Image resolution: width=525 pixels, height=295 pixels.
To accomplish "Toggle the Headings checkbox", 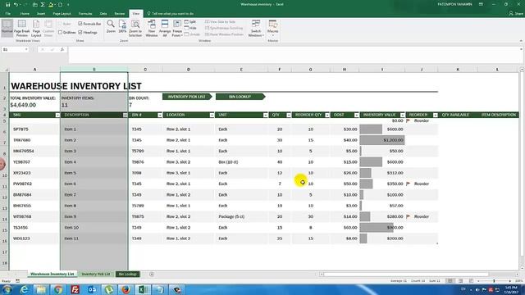I will click(80, 33).
